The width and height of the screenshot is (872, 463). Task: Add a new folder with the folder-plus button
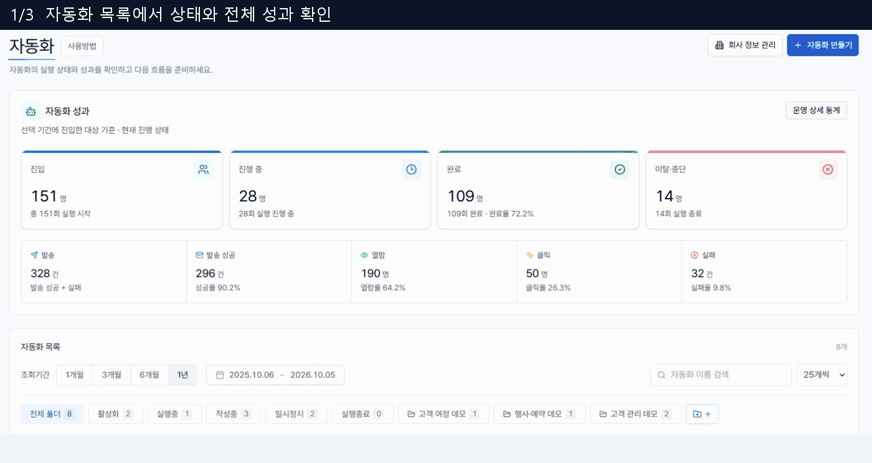[x=702, y=414]
